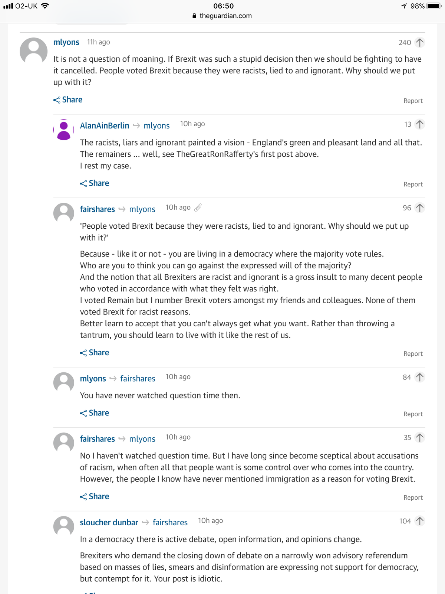Open mlyons' grey avatar thumbnail at top

[x=34, y=51]
